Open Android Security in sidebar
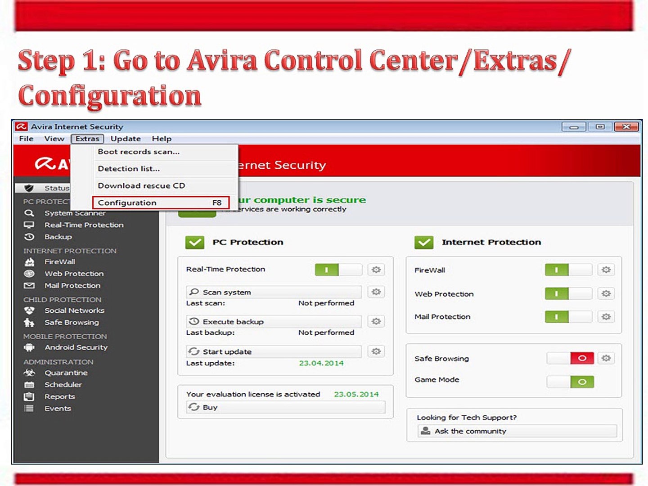The image size is (648, 486). [76, 347]
